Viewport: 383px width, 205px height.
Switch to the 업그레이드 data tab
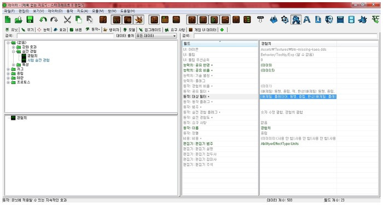(150, 29)
